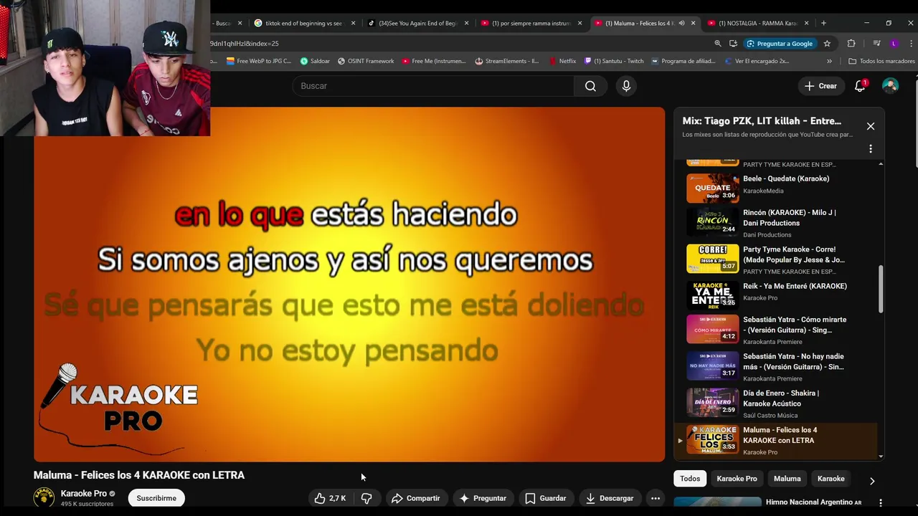Select the Karaoke filter chip
Screen dimensions: 918x516
click(831, 479)
